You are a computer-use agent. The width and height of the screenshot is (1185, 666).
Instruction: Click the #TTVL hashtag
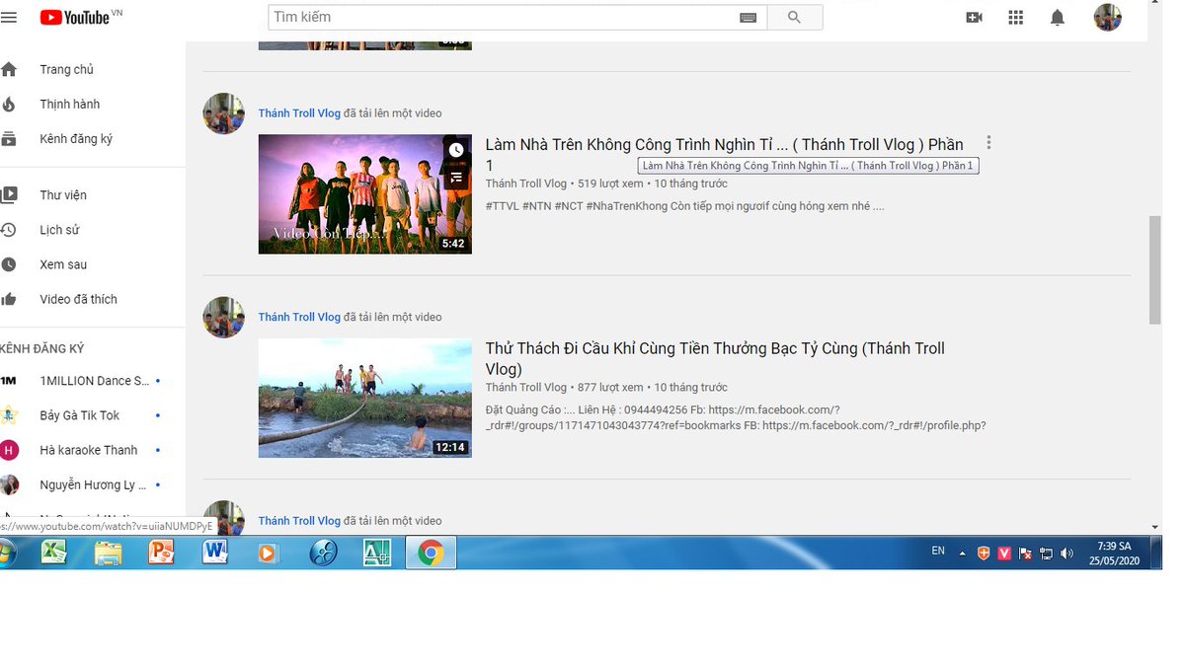502,206
